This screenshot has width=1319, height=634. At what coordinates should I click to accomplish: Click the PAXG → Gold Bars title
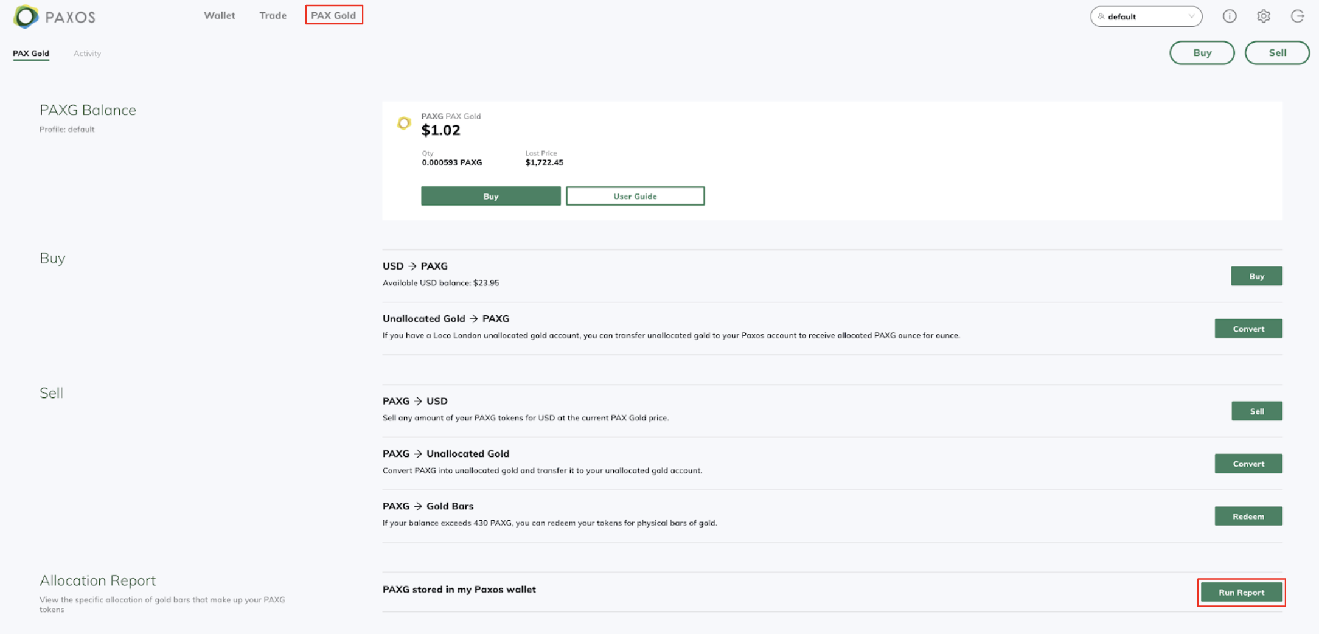click(428, 506)
